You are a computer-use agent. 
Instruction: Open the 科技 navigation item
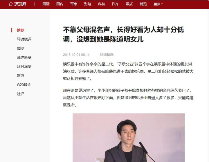[102, 4]
